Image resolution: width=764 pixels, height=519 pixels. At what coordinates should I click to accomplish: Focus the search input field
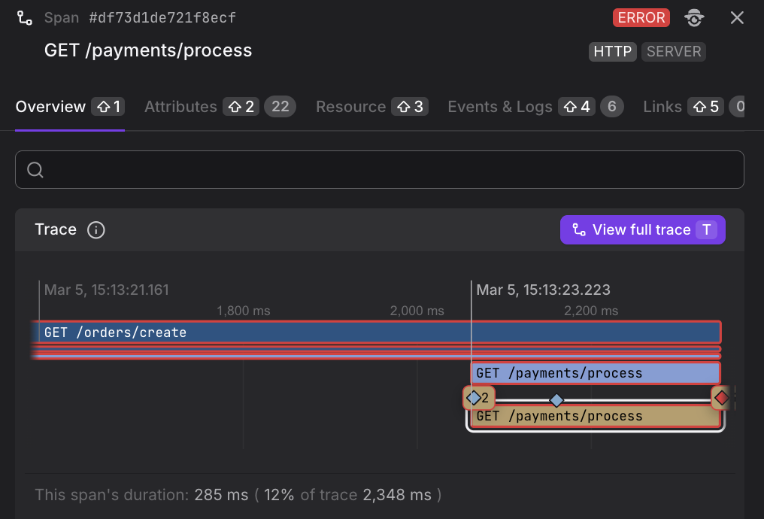click(x=391, y=170)
